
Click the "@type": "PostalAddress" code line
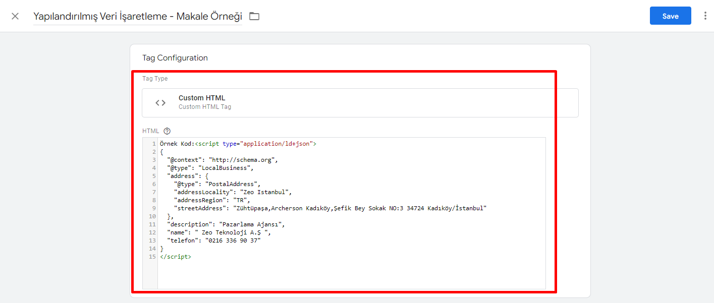coord(217,184)
